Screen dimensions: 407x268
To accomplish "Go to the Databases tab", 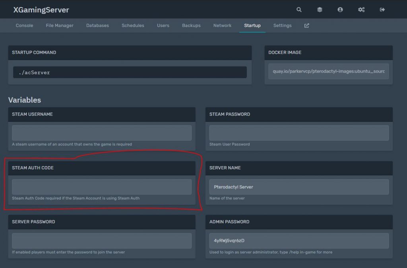I will [x=97, y=25].
